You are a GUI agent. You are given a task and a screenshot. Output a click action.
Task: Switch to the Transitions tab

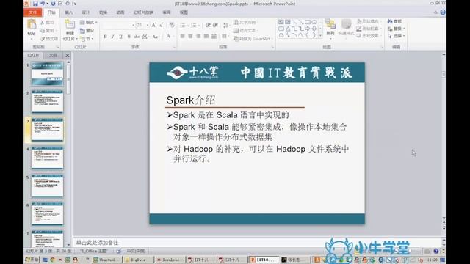[103, 12]
